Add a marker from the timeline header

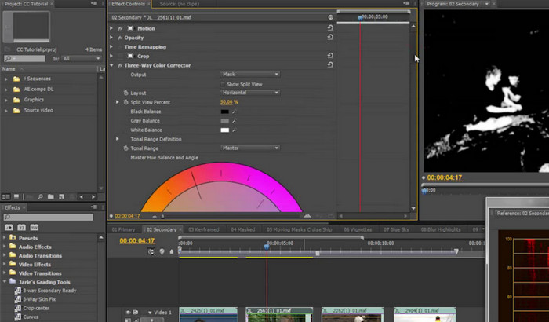pos(171,251)
